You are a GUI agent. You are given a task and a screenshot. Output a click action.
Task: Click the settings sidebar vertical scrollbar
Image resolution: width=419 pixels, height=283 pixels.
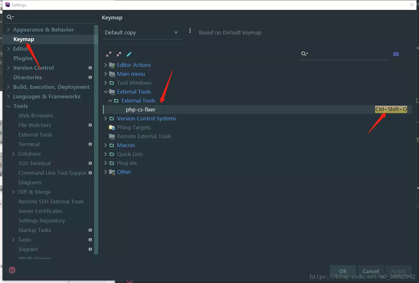coord(96,139)
